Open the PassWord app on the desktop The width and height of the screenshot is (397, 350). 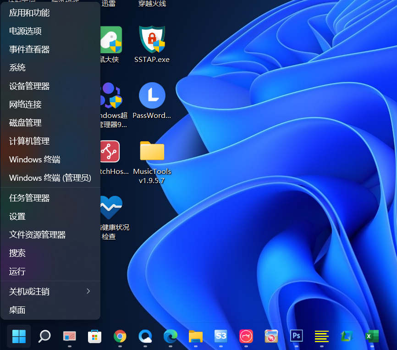(152, 95)
